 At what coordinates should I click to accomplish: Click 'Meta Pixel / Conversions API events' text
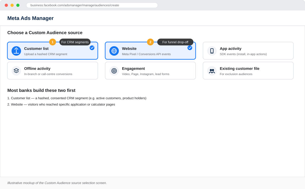click(x=146, y=54)
